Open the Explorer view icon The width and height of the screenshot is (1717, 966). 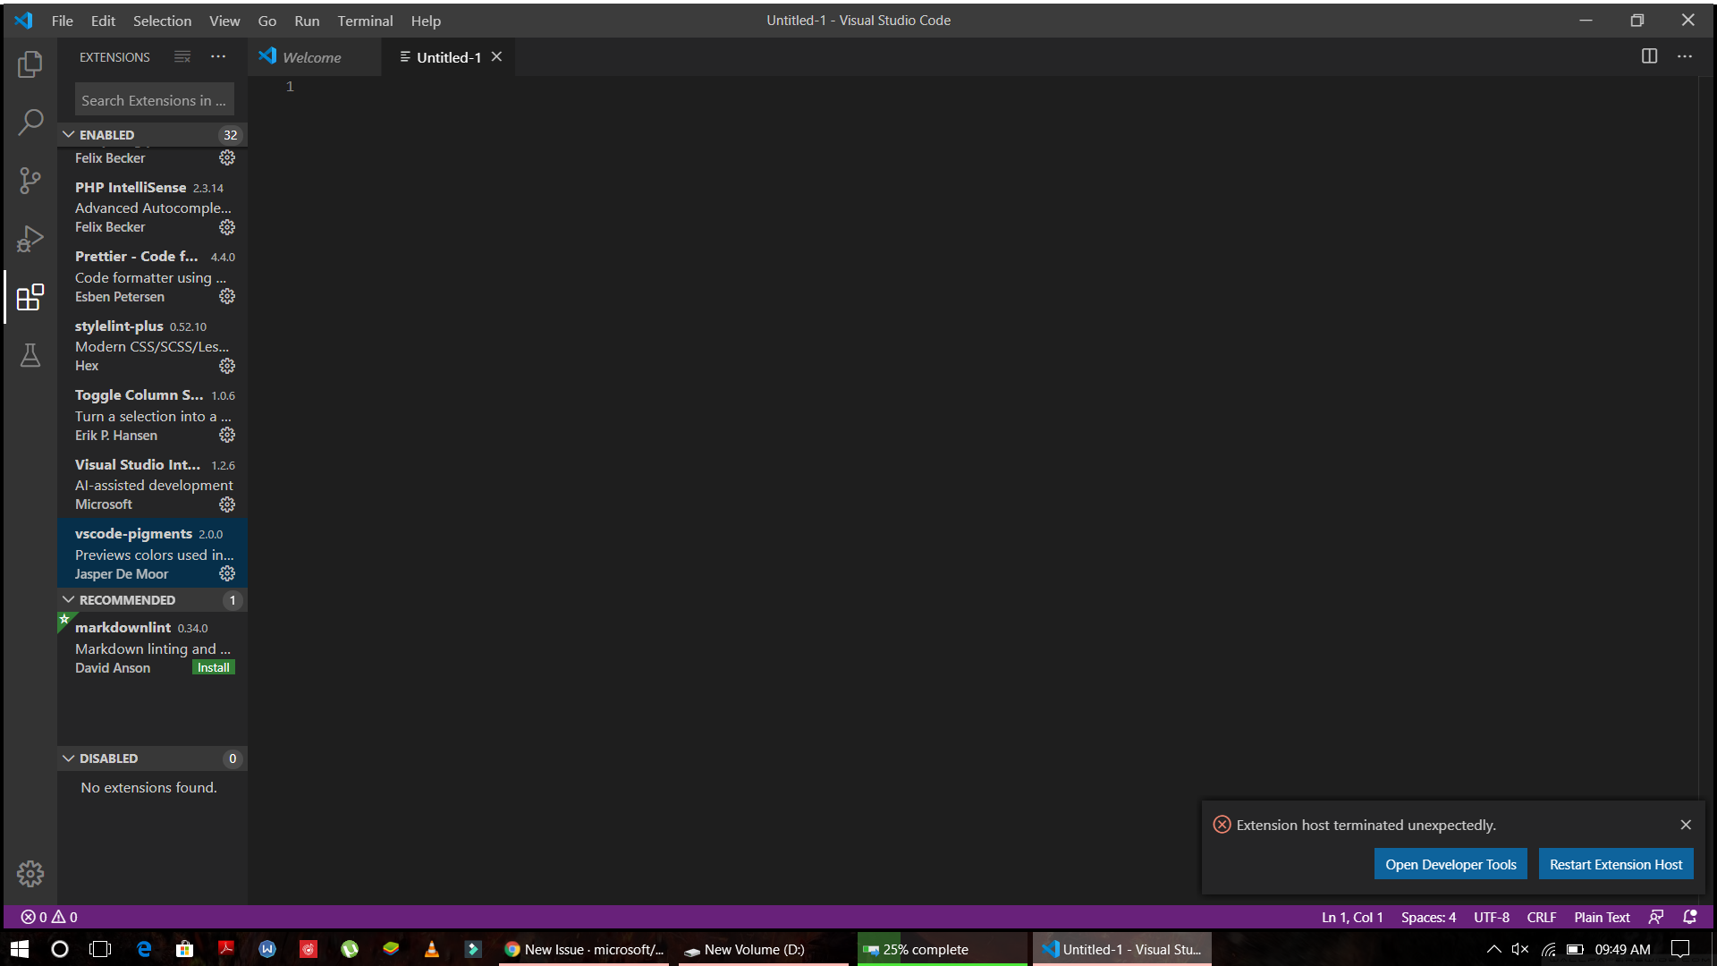click(x=30, y=64)
